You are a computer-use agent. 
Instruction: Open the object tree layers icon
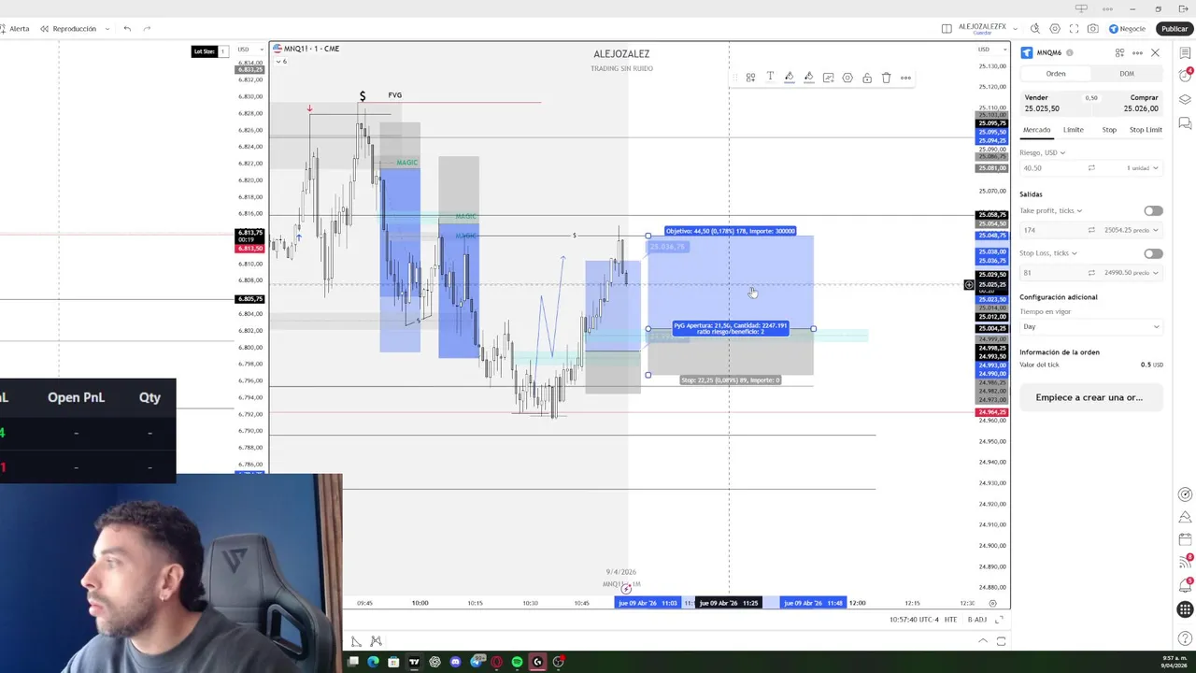(1185, 99)
